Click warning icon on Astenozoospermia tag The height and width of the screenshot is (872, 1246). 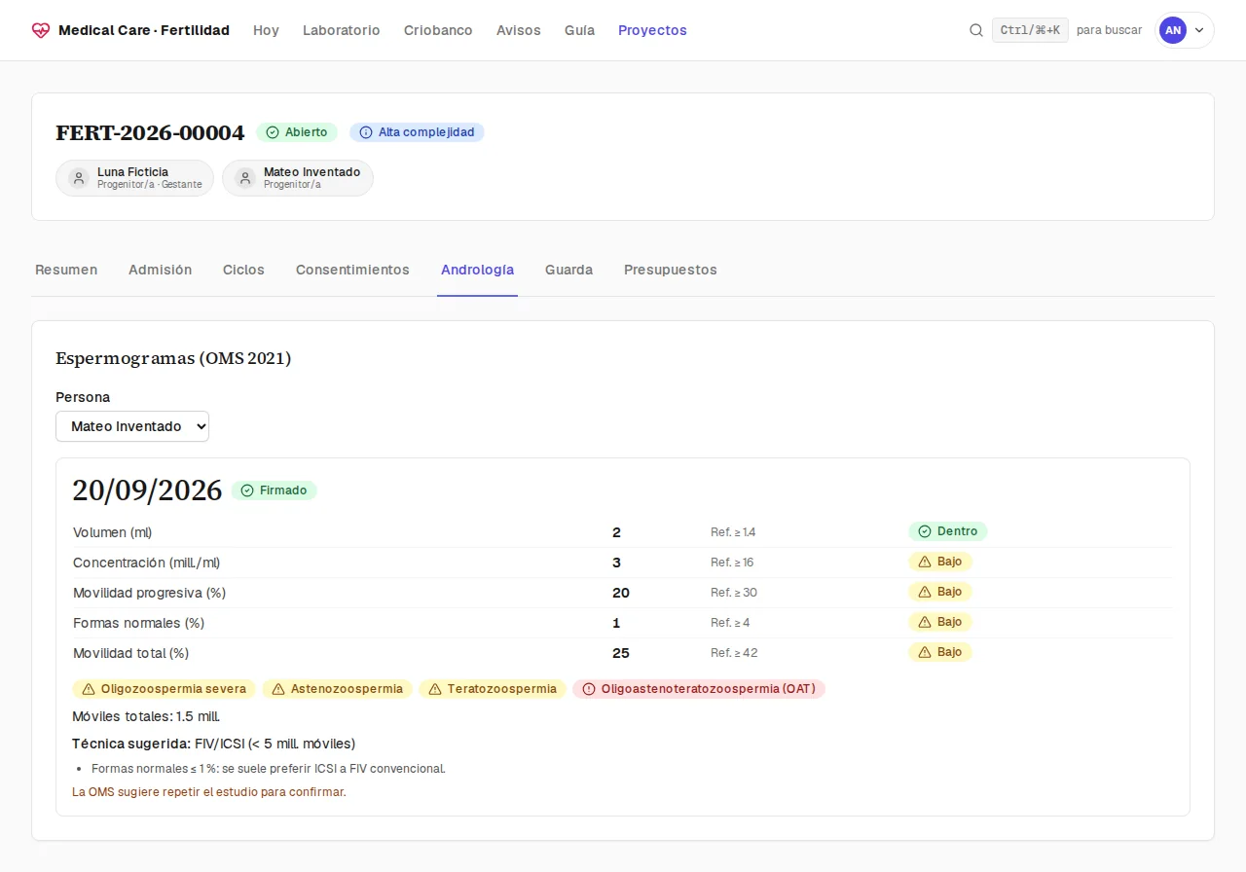(x=278, y=689)
